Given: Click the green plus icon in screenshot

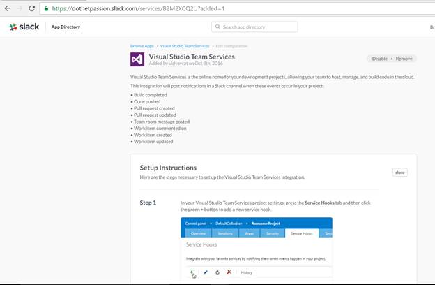Looking at the screenshot, I should 192,272.
